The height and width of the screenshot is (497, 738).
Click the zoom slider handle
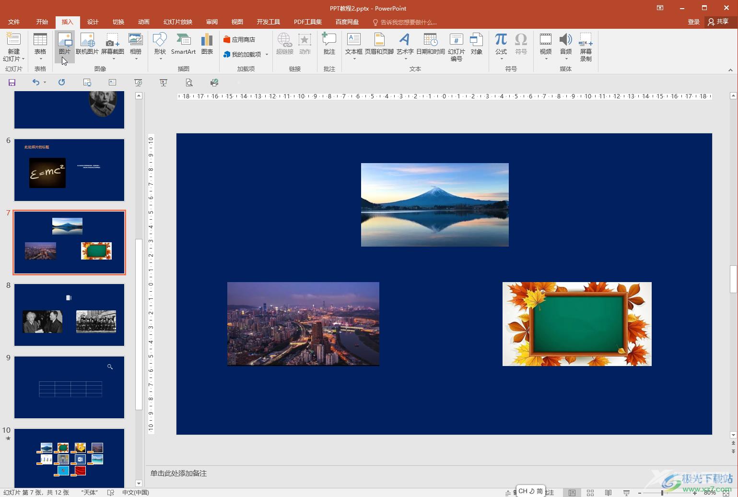coord(662,492)
